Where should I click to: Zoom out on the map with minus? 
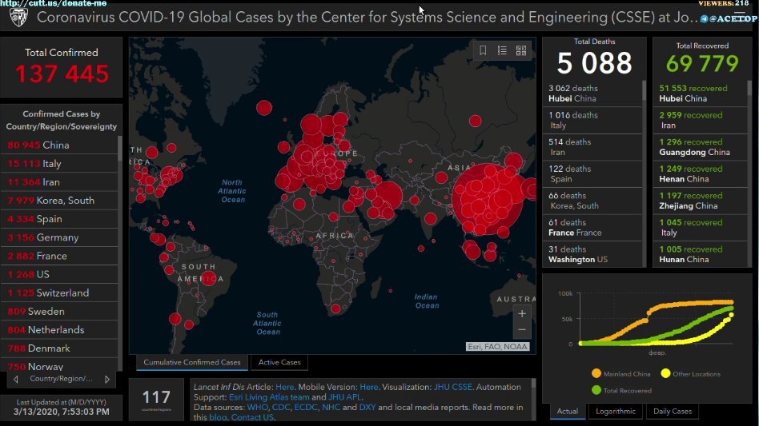(522, 330)
